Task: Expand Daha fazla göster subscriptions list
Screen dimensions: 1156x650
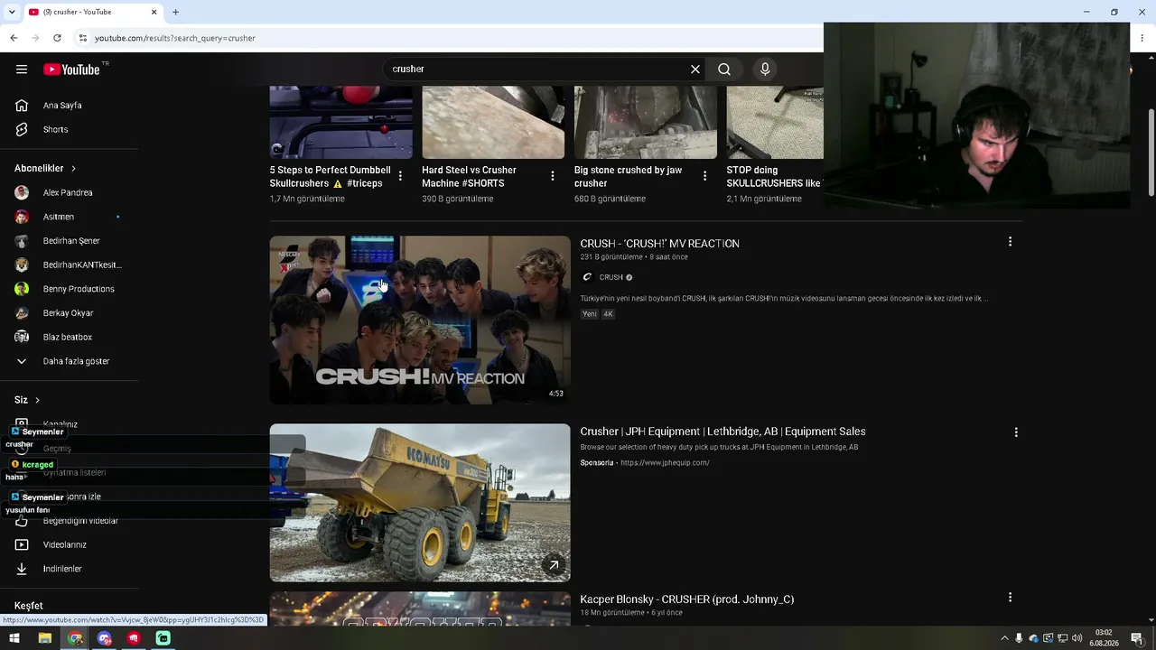Action: [76, 361]
